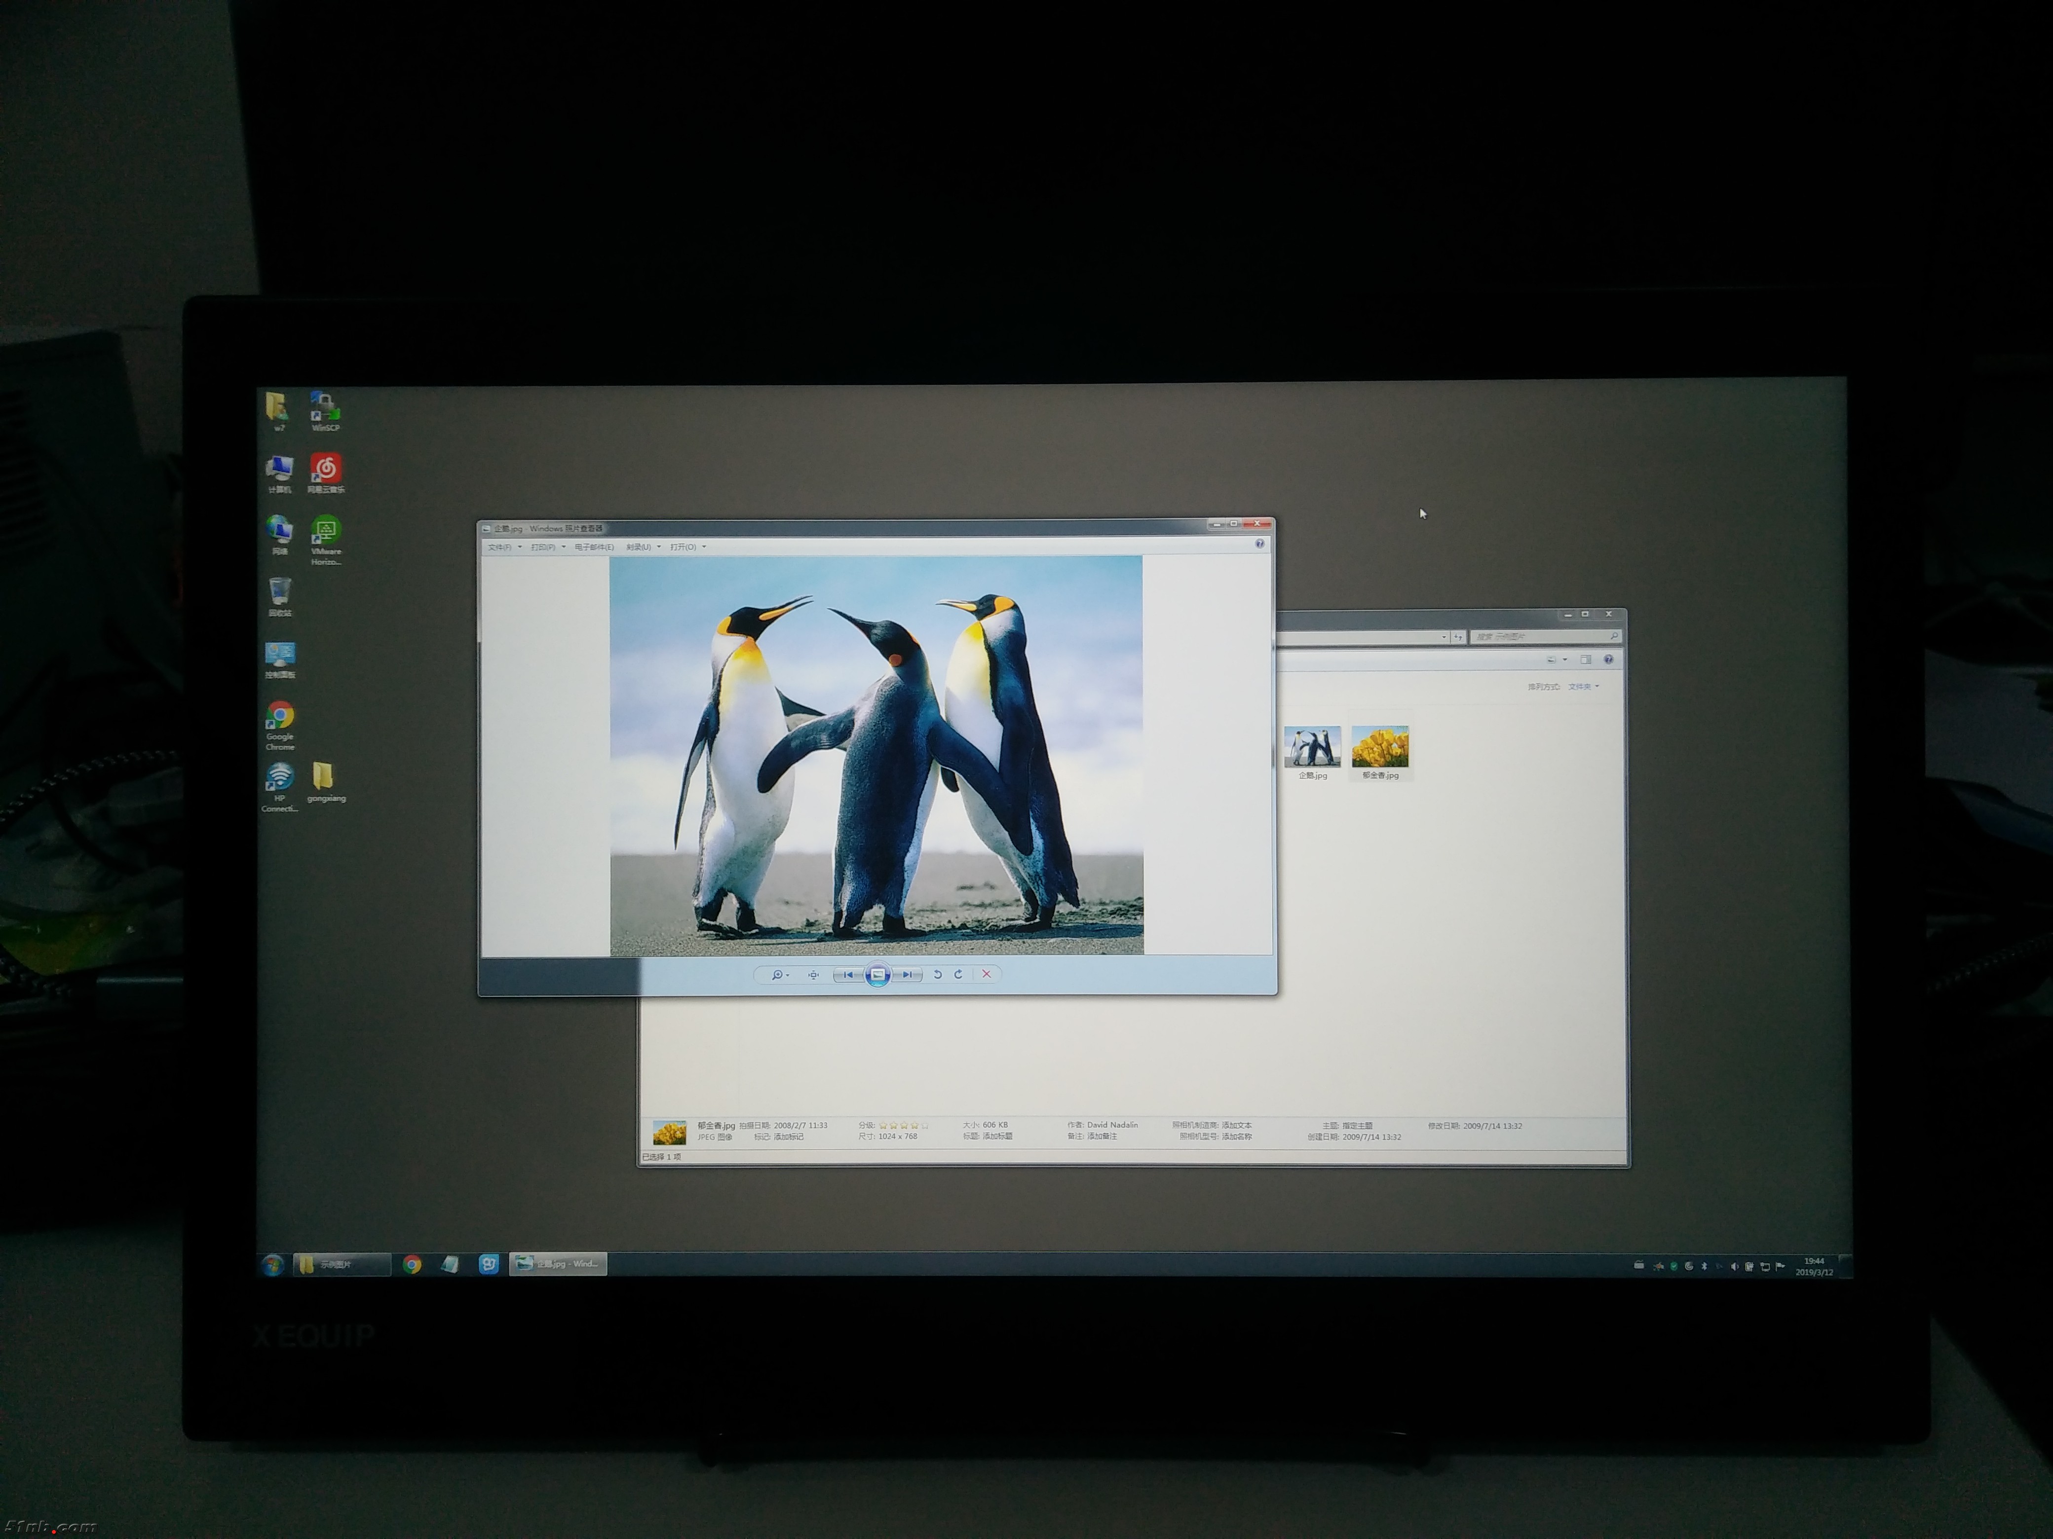2053x1539 pixels.
Task: Go to the previous photo
Action: [847, 975]
